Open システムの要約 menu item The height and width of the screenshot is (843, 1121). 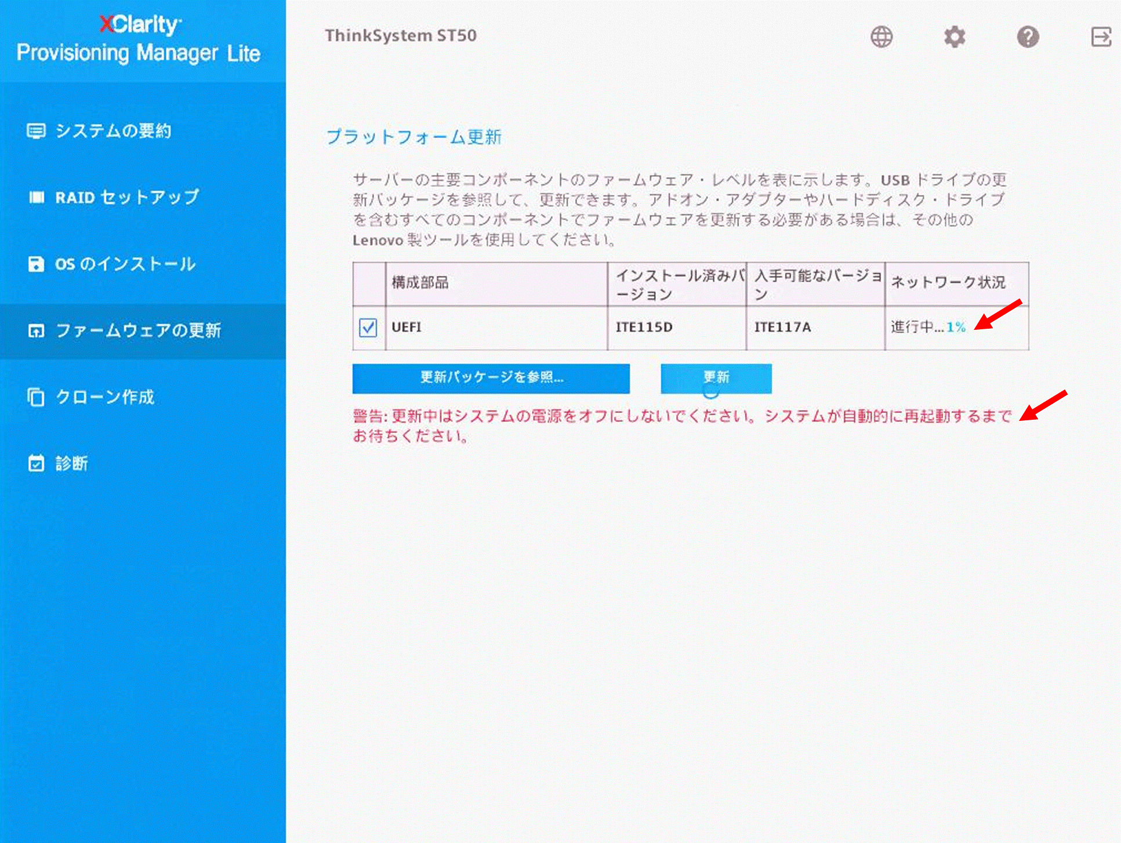143,131
